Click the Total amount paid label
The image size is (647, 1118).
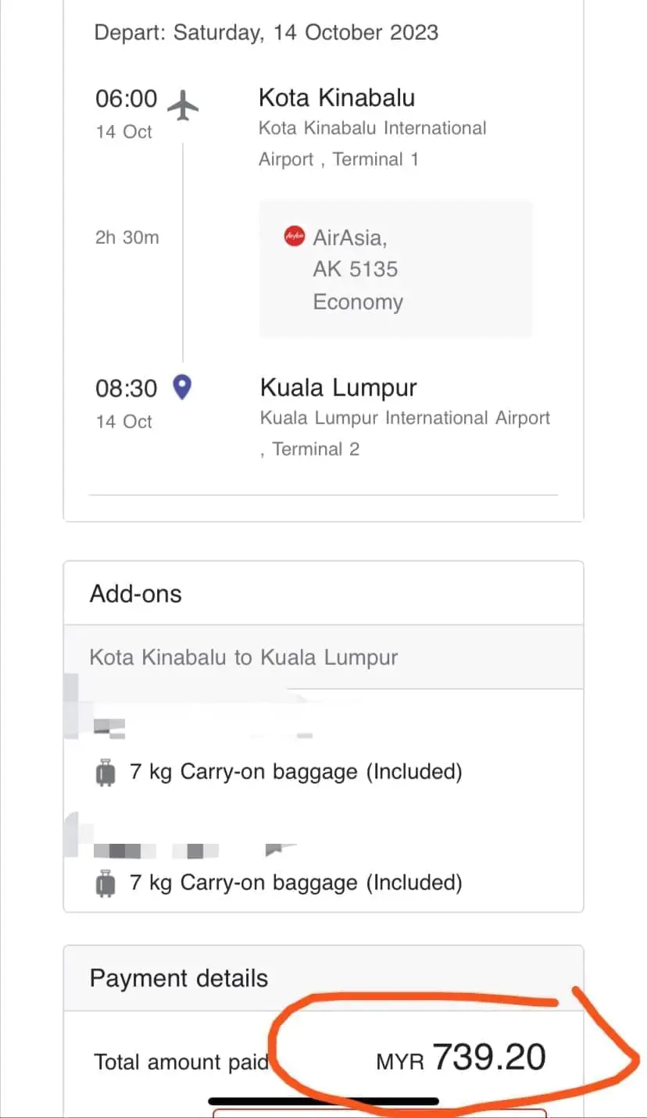(x=181, y=1062)
